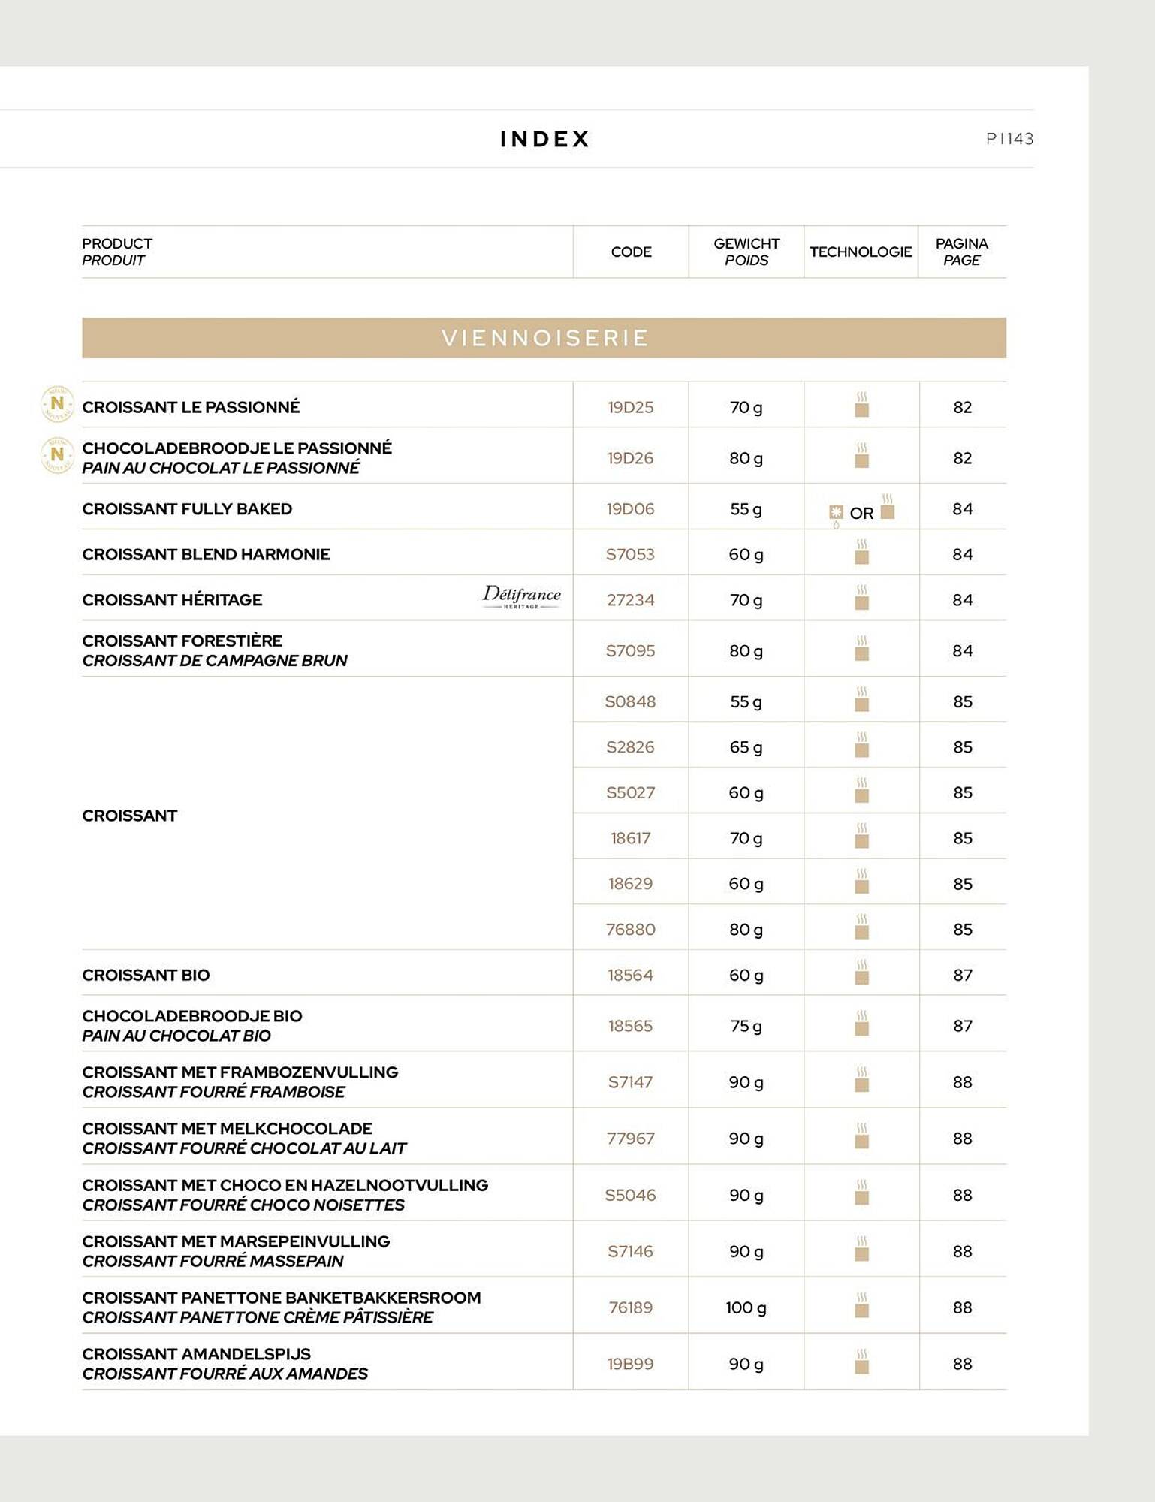Click the INDEX page heading
The image size is (1155, 1502).
545,139
